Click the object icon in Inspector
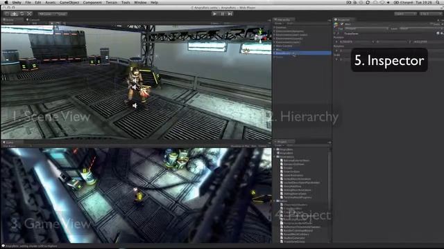The height and width of the screenshot is (249, 444). click(336, 25)
